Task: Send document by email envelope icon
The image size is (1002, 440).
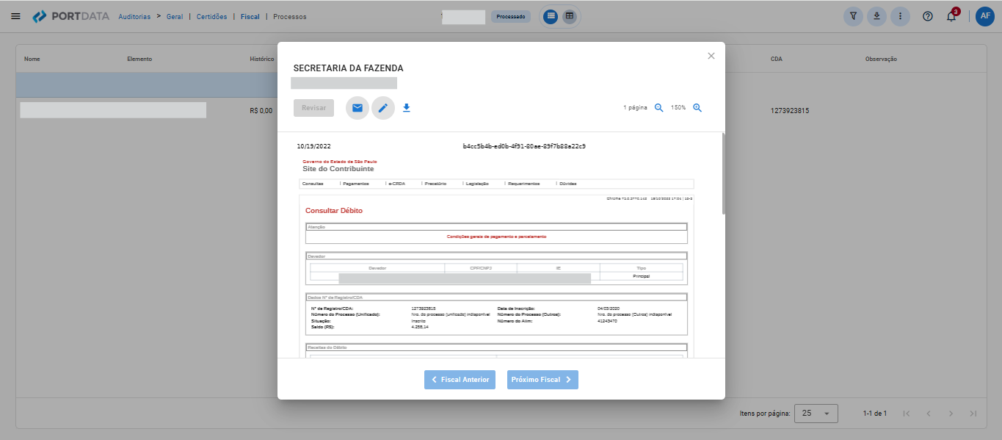Action: click(x=357, y=108)
